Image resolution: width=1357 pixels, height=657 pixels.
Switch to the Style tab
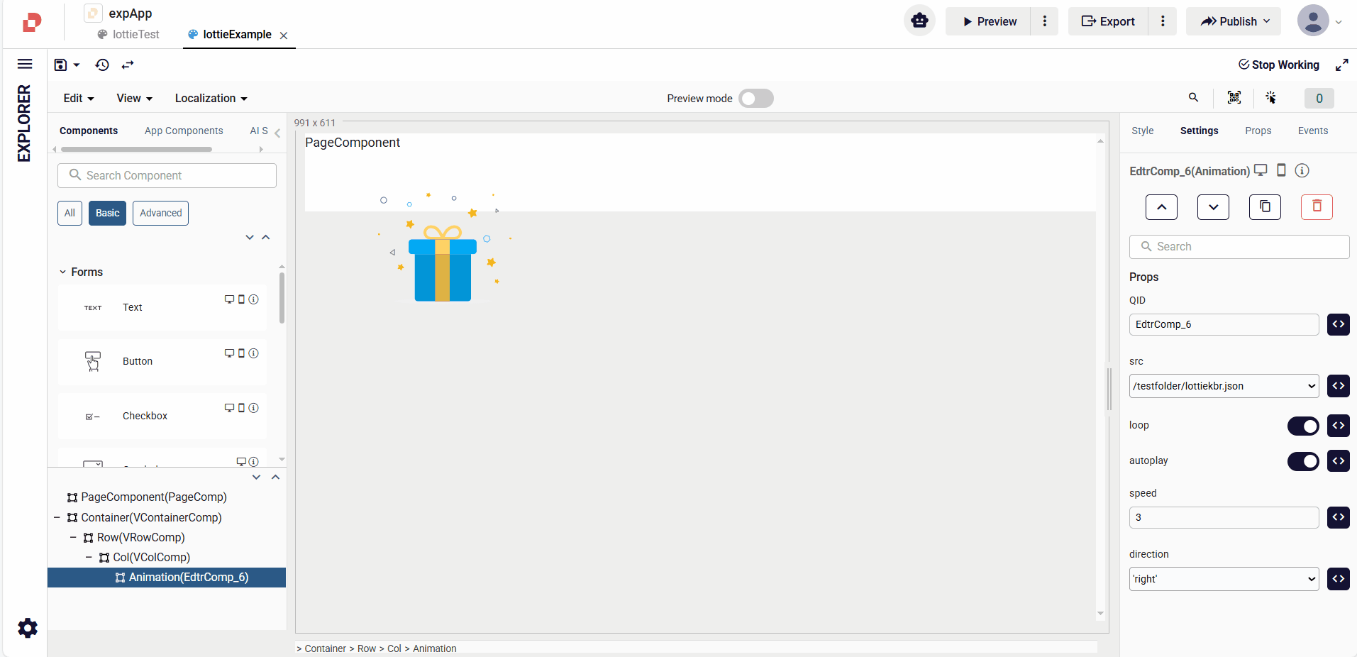pyautogui.click(x=1142, y=131)
